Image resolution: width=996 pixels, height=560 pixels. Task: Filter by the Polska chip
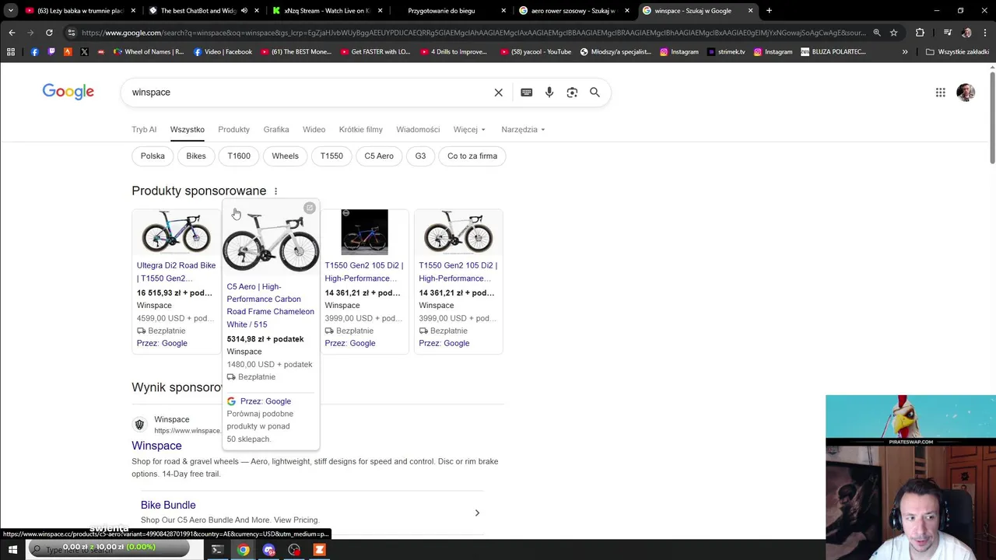coord(153,156)
